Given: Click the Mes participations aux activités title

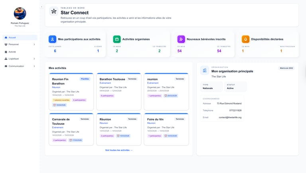Looking at the screenshot, I should click(x=79, y=39).
